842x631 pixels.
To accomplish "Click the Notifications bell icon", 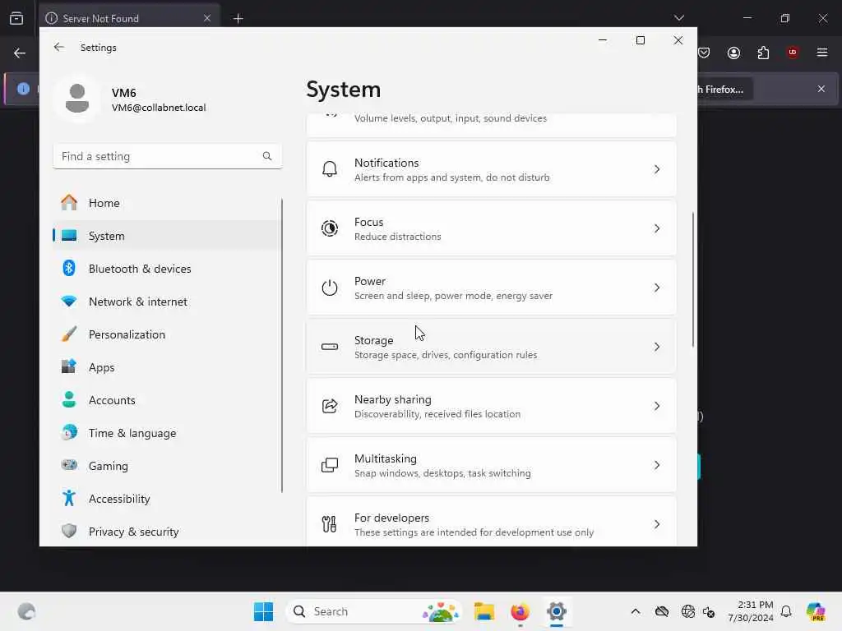I will pos(330,169).
